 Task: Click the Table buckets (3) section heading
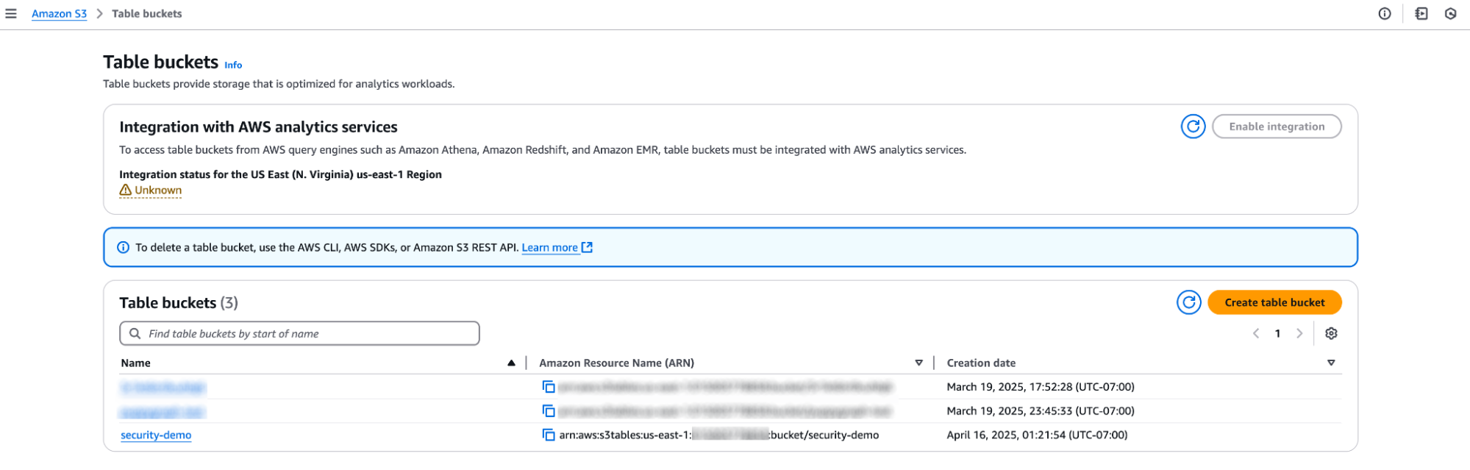[179, 302]
